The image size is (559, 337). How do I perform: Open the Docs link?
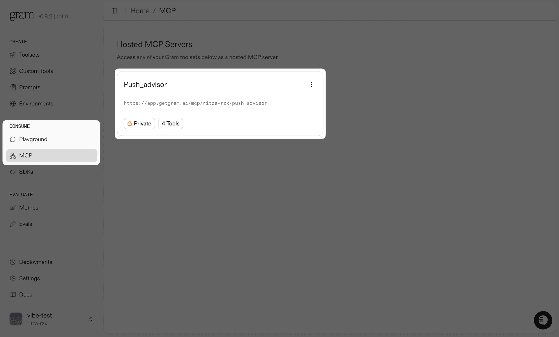click(x=25, y=295)
